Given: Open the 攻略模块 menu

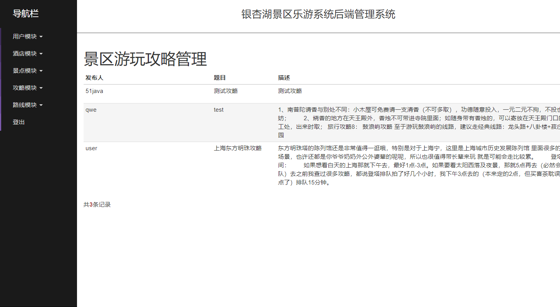Looking at the screenshot, I should (x=28, y=88).
